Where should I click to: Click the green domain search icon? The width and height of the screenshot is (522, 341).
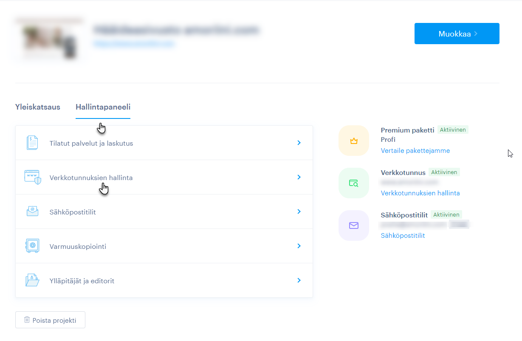(353, 183)
